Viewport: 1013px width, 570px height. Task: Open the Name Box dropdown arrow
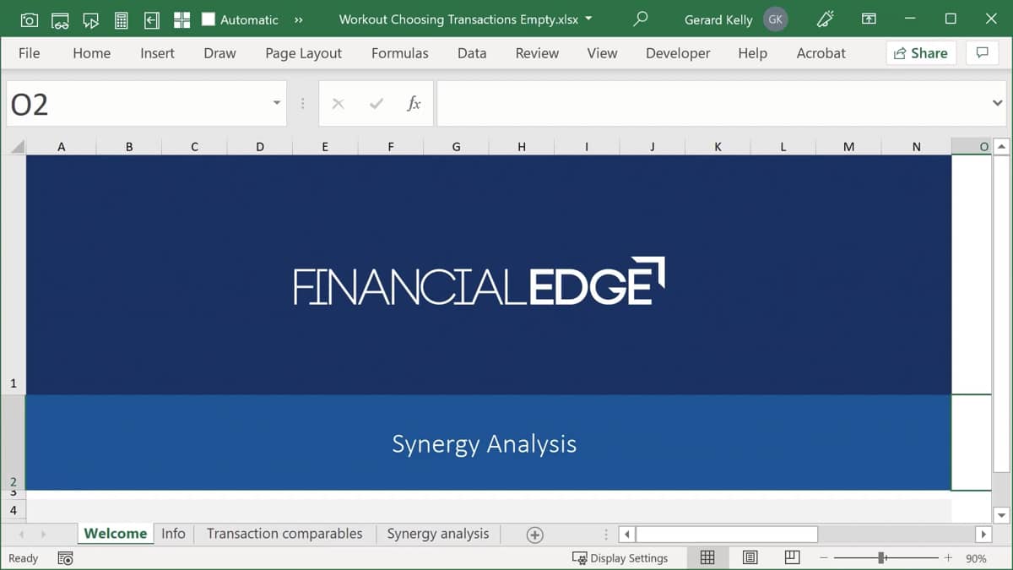click(x=276, y=103)
